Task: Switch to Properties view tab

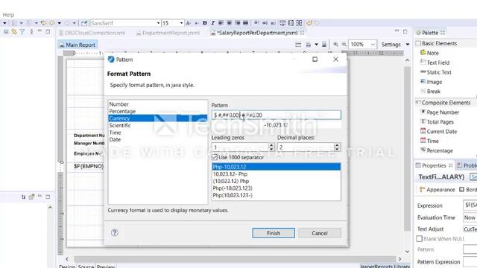Action: pyautogui.click(x=434, y=165)
